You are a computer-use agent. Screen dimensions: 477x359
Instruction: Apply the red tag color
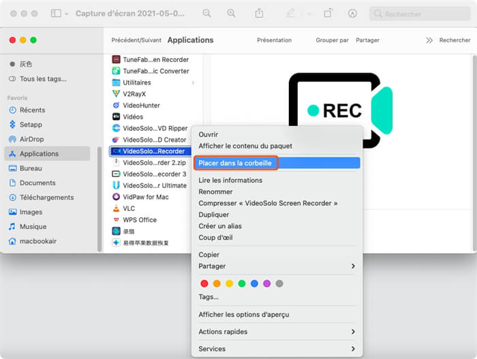204,283
